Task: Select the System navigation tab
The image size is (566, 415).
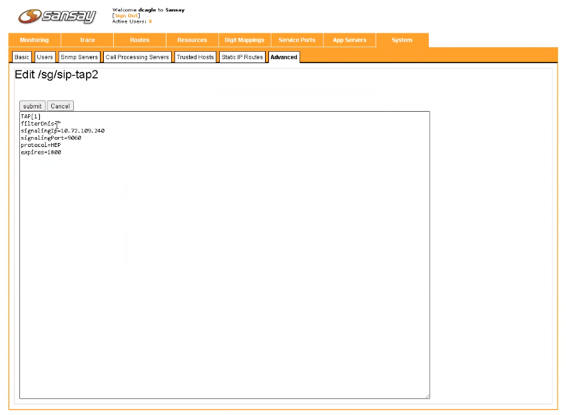Action: [402, 40]
